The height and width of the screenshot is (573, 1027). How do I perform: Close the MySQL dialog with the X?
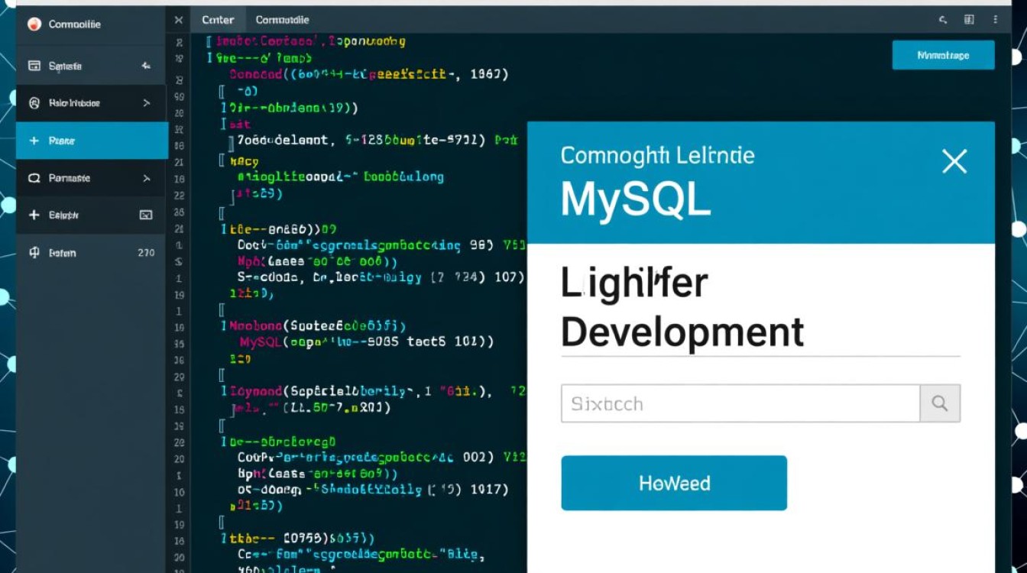click(954, 161)
